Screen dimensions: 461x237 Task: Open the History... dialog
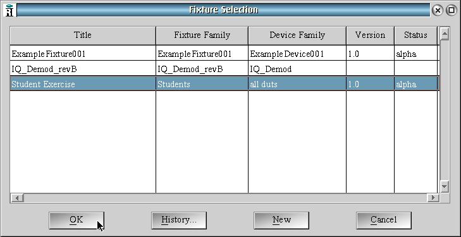[179, 220]
